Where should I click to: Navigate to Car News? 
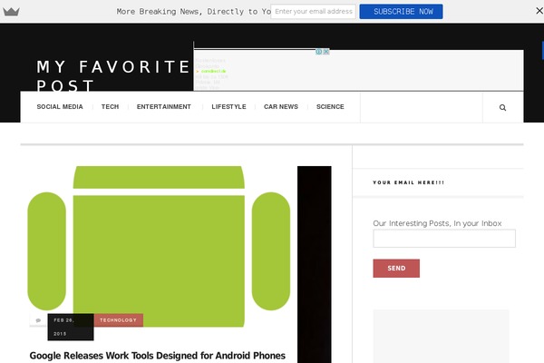(281, 107)
